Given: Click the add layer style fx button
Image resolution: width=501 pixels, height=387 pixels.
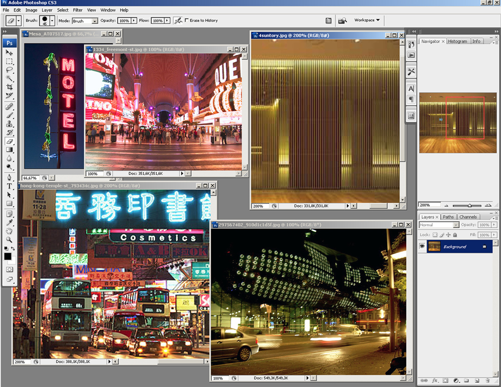Looking at the screenshot, I should click(435, 380).
